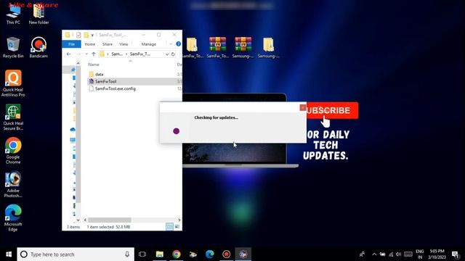Click Quick Access properties checkmark icon
The width and height of the screenshot is (465, 261).
tap(78, 35)
